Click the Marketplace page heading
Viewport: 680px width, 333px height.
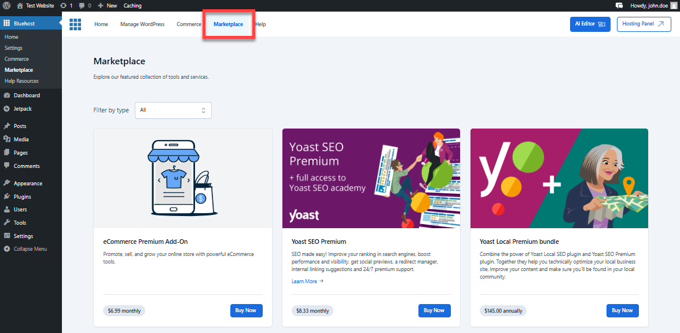point(119,61)
